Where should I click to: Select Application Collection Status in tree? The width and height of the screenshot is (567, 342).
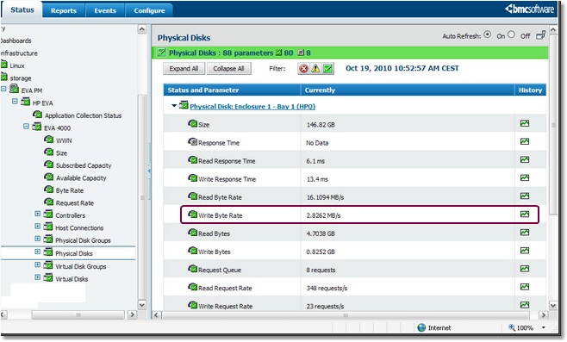click(x=84, y=115)
